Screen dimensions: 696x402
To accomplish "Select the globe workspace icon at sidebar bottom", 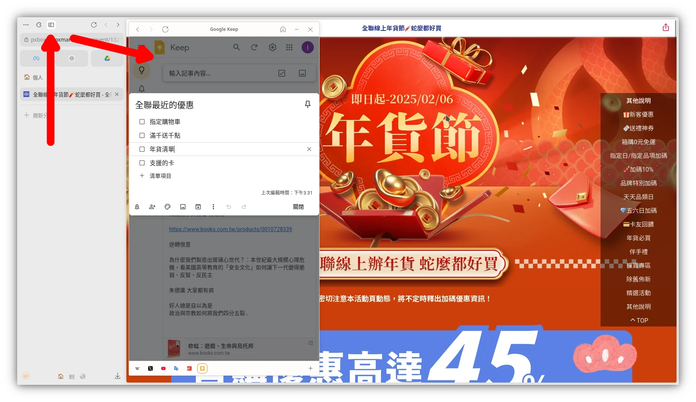I will (82, 376).
